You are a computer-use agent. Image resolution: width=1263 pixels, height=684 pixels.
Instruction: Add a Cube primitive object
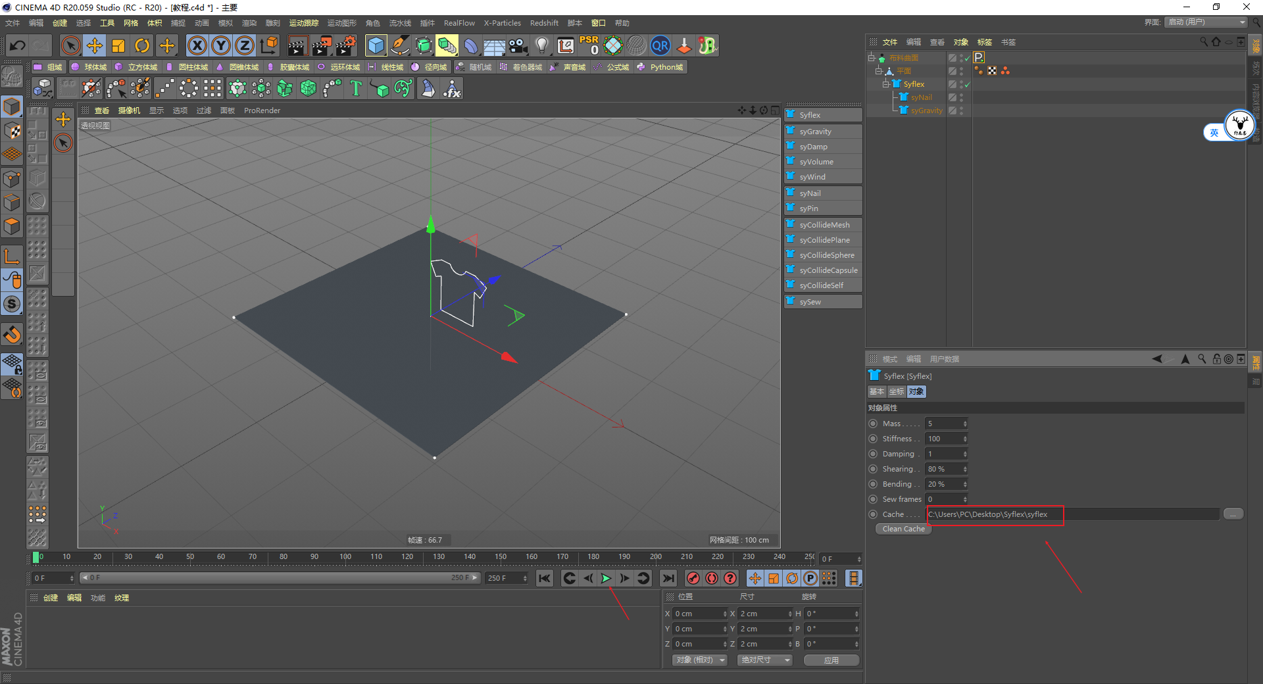(376, 45)
